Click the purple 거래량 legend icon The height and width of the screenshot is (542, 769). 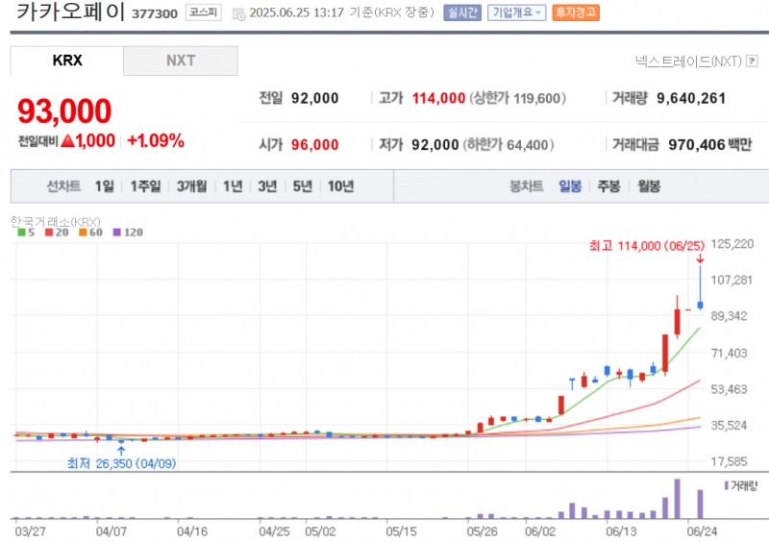725,484
